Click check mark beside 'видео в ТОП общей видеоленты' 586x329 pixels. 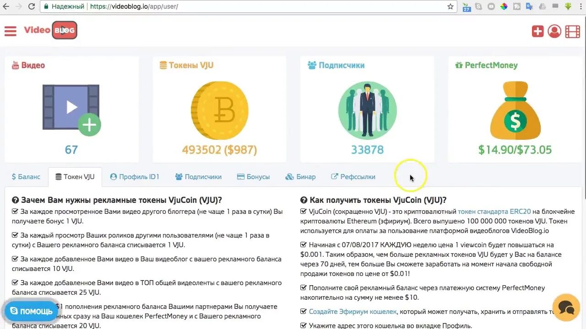15,283
